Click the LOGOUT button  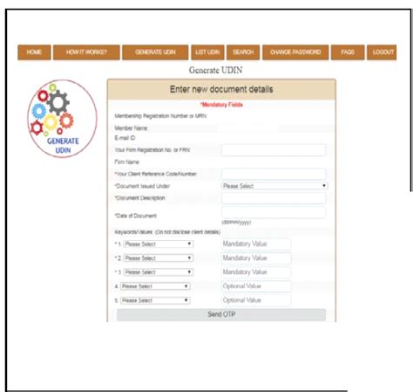point(383,52)
